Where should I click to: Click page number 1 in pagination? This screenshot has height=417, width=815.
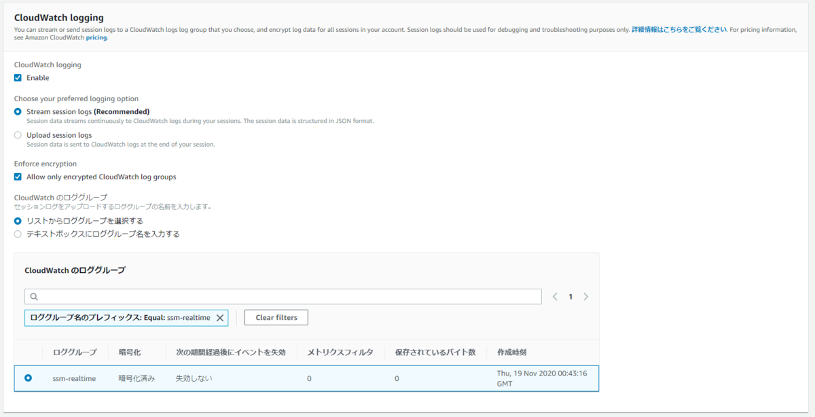click(x=570, y=297)
